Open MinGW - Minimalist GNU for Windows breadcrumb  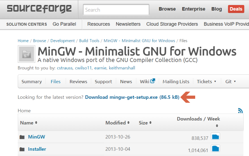139,41
